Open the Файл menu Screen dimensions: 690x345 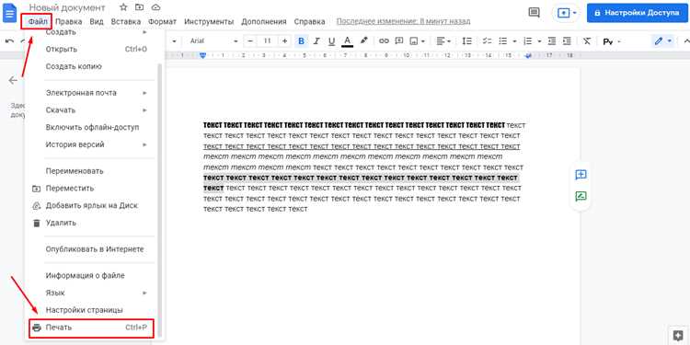pyautogui.click(x=38, y=21)
